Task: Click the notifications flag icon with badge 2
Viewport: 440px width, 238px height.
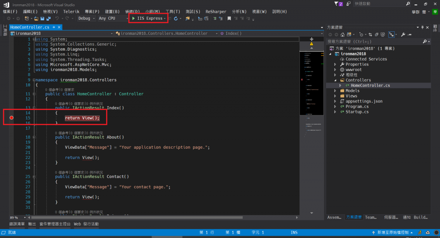Action: tap(339, 3)
